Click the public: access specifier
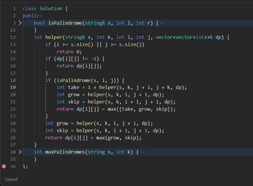The width and height of the screenshot is (253, 186). click(x=32, y=16)
